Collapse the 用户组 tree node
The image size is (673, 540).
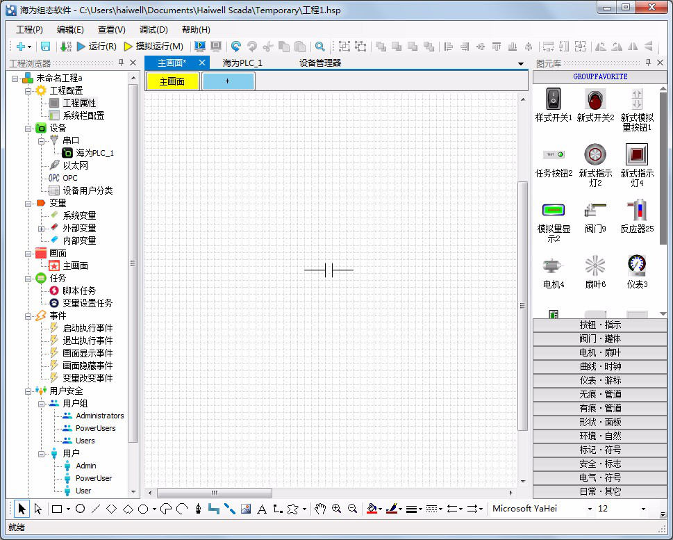pos(42,403)
